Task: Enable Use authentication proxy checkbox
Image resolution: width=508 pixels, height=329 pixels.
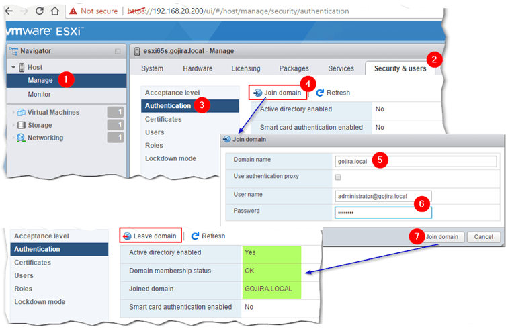Action: click(x=338, y=177)
